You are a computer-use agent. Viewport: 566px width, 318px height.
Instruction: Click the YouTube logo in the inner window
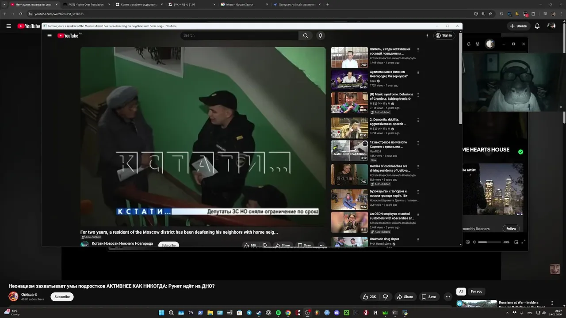pos(68,36)
